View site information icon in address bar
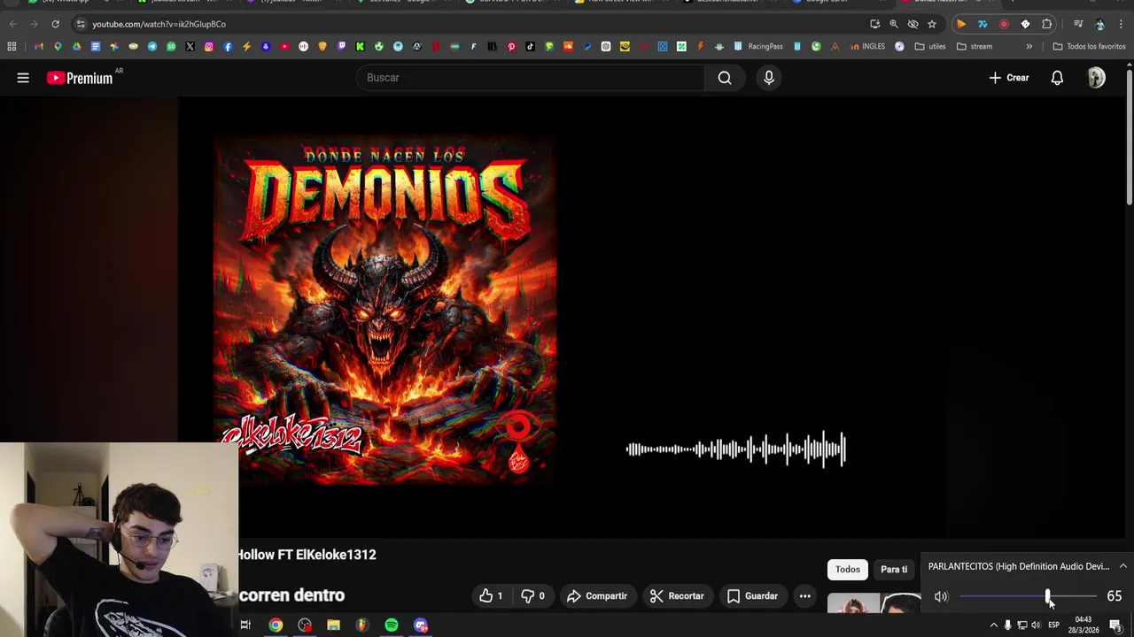 point(81,24)
